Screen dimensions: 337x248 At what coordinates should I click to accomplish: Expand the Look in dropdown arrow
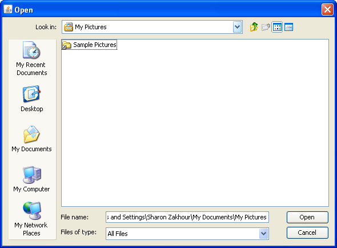pyautogui.click(x=237, y=27)
